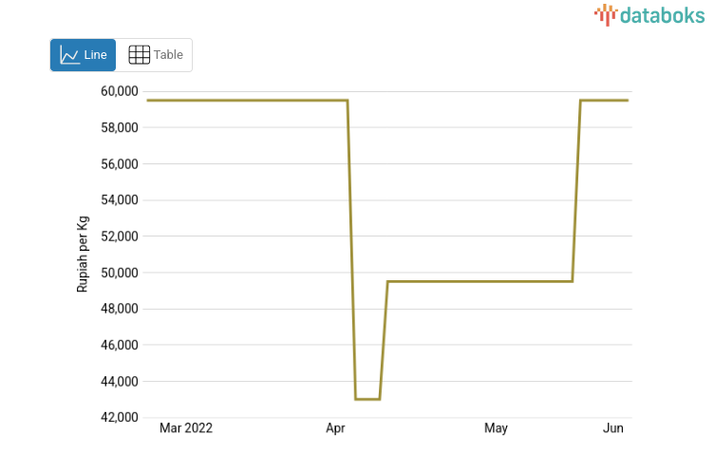
Task: Click the 42,000 y-axis label
Action: pyautogui.click(x=120, y=417)
